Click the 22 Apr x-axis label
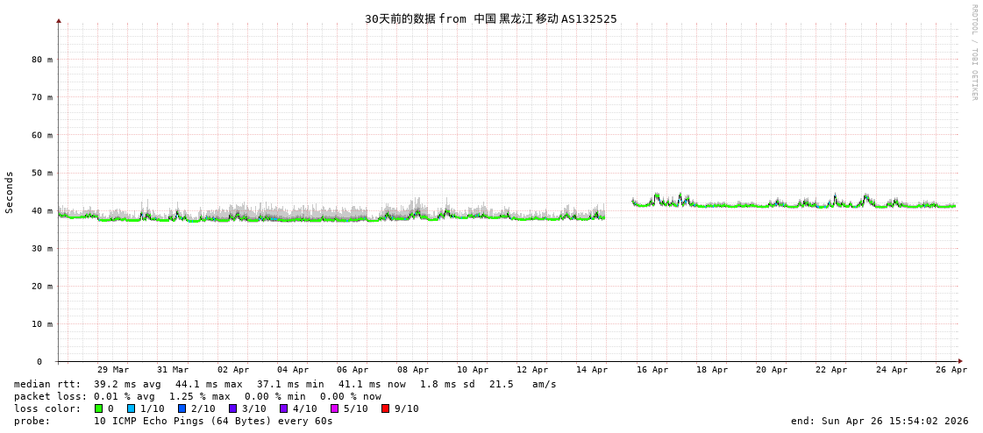Image resolution: width=983 pixels, height=433 pixels. tap(831, 370)
